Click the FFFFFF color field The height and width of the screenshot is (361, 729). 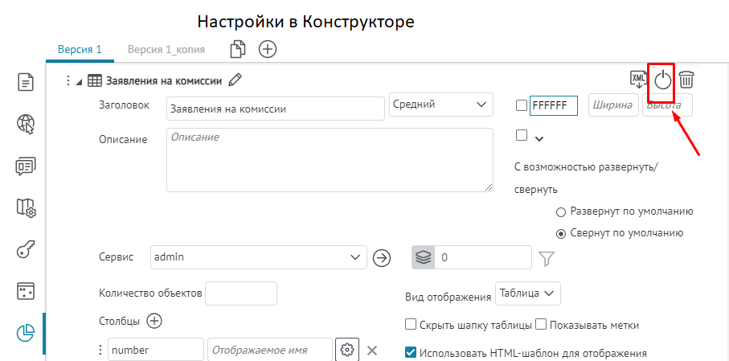554,105
